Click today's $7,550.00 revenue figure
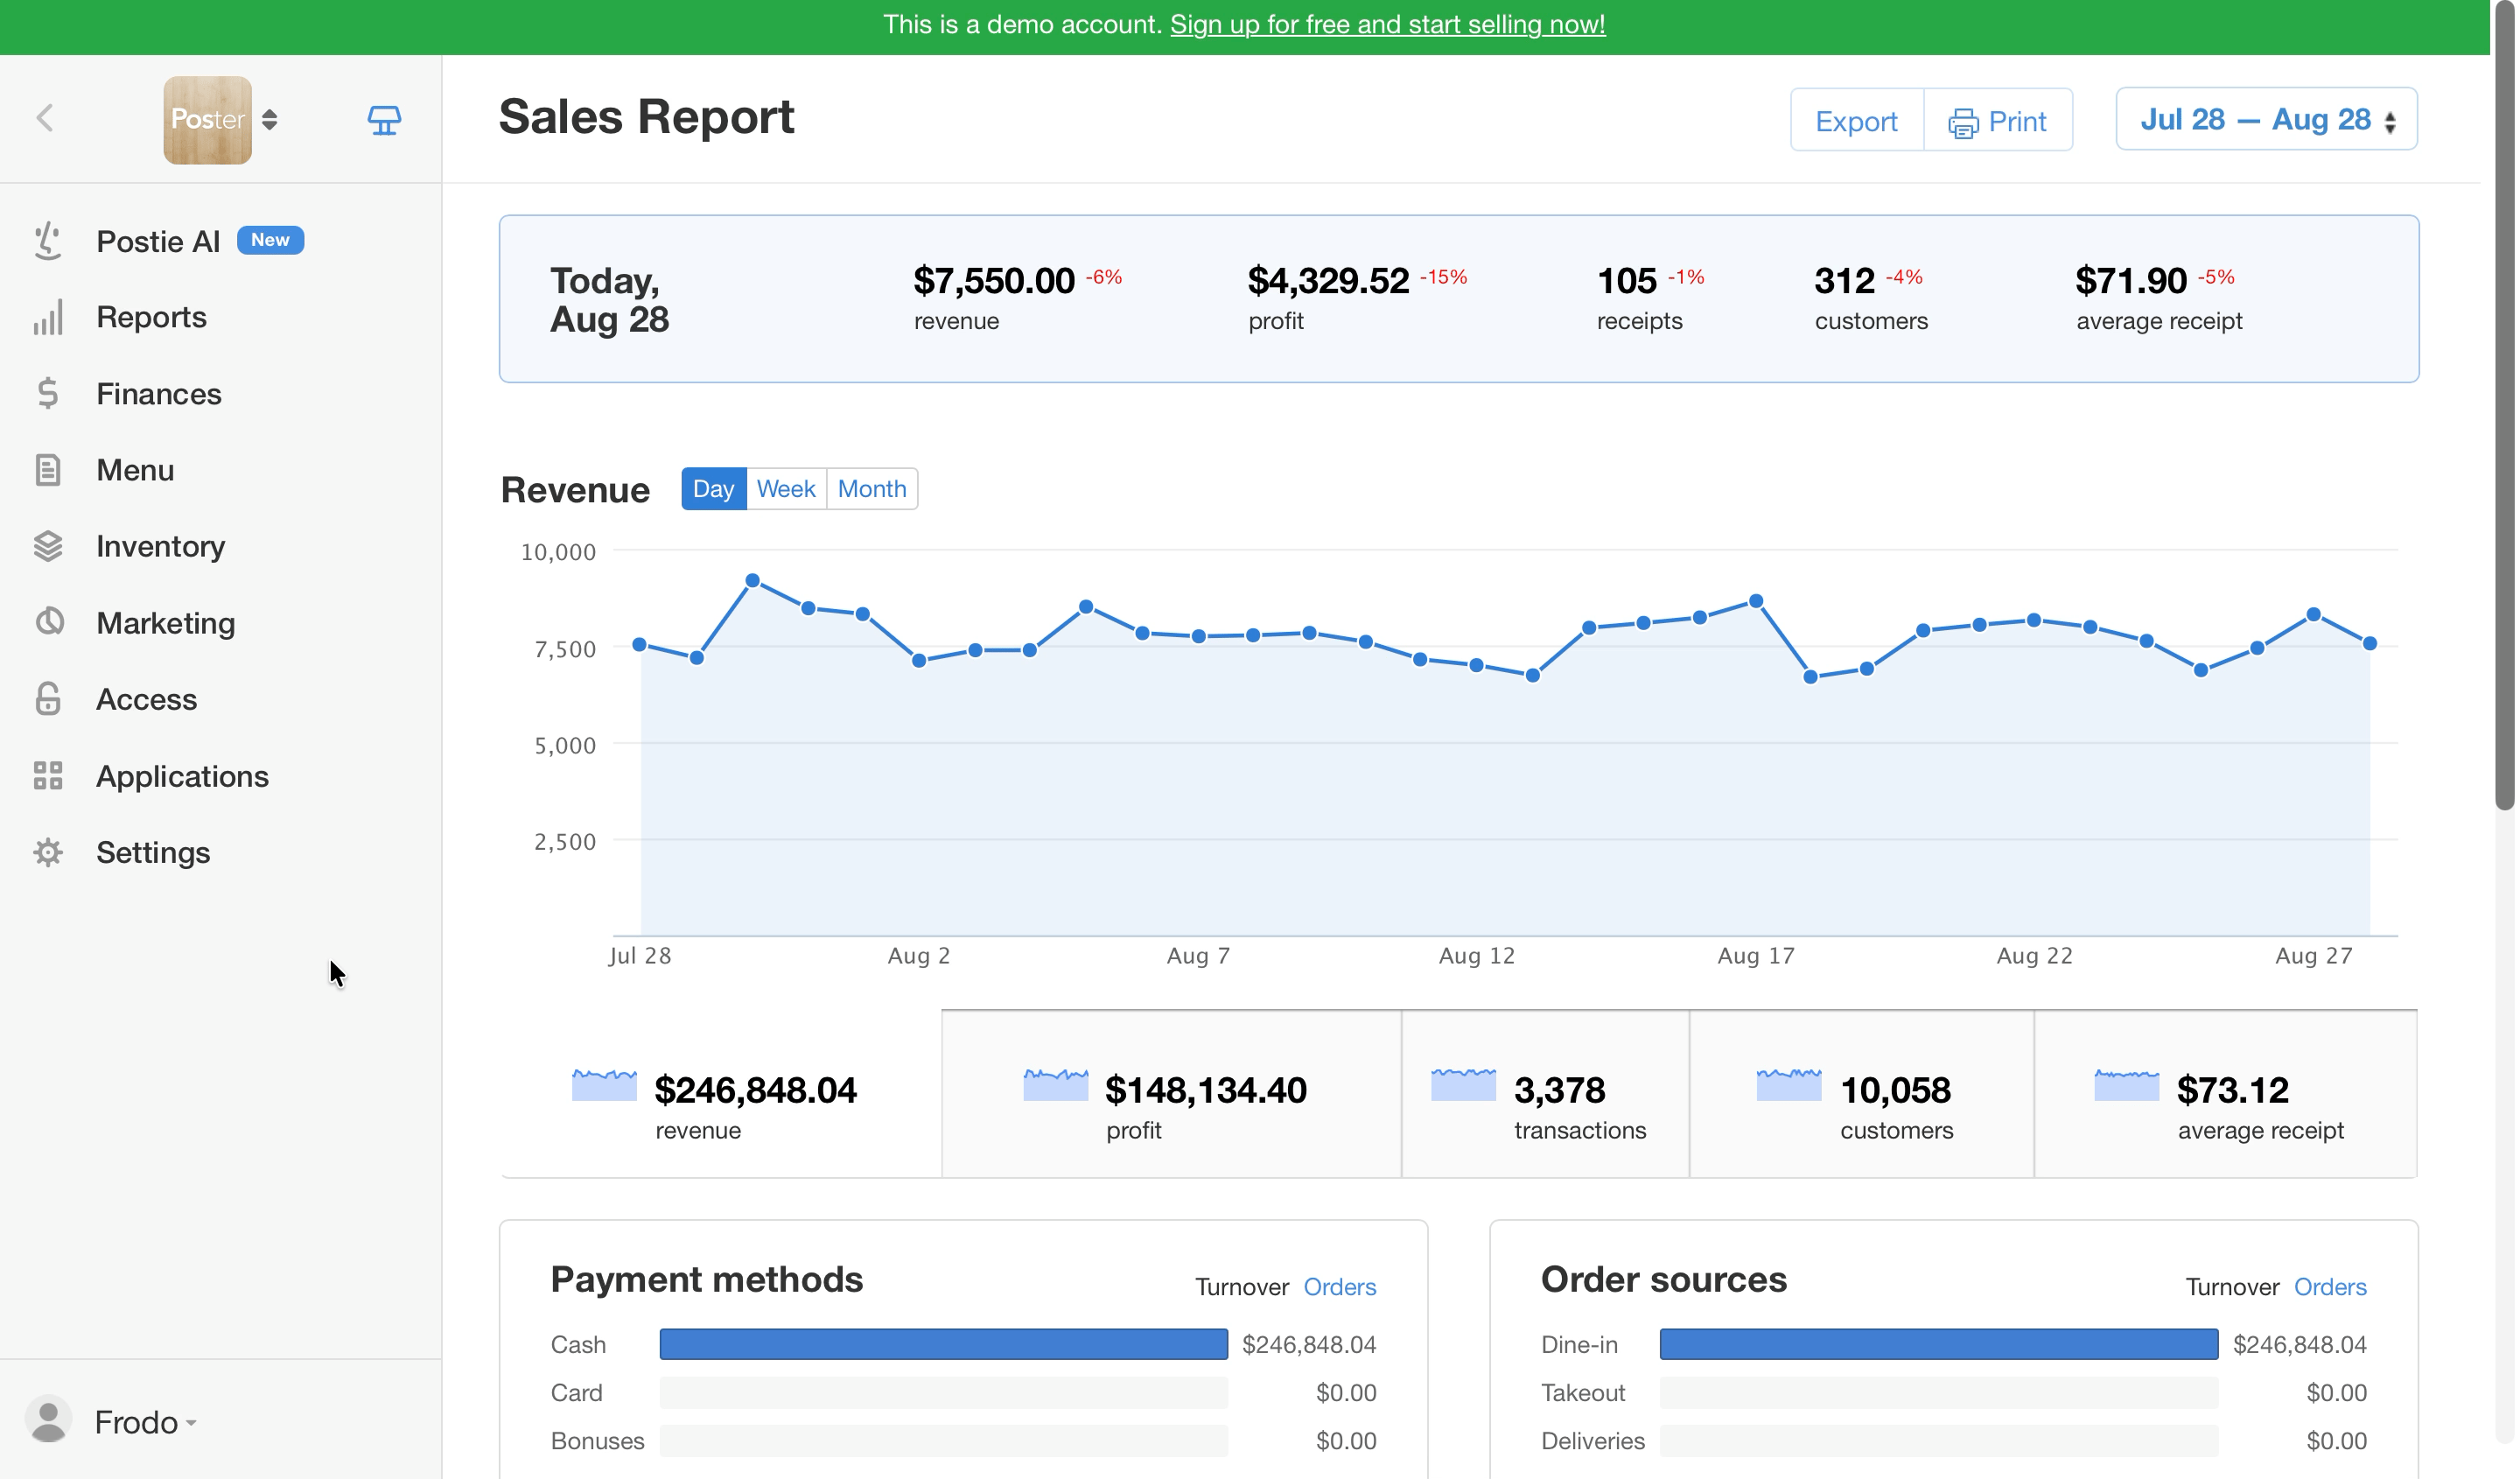2520x1479 pixels. pyautogui.click(x=993, y=281)
